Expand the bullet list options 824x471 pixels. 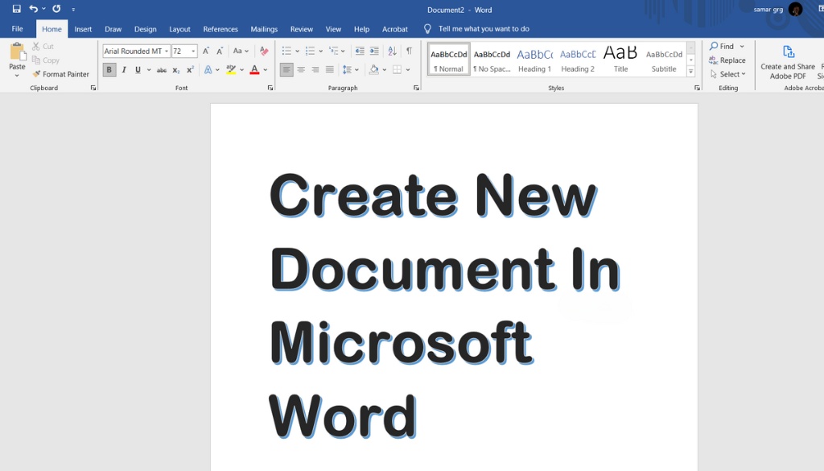tap(297, 51)
